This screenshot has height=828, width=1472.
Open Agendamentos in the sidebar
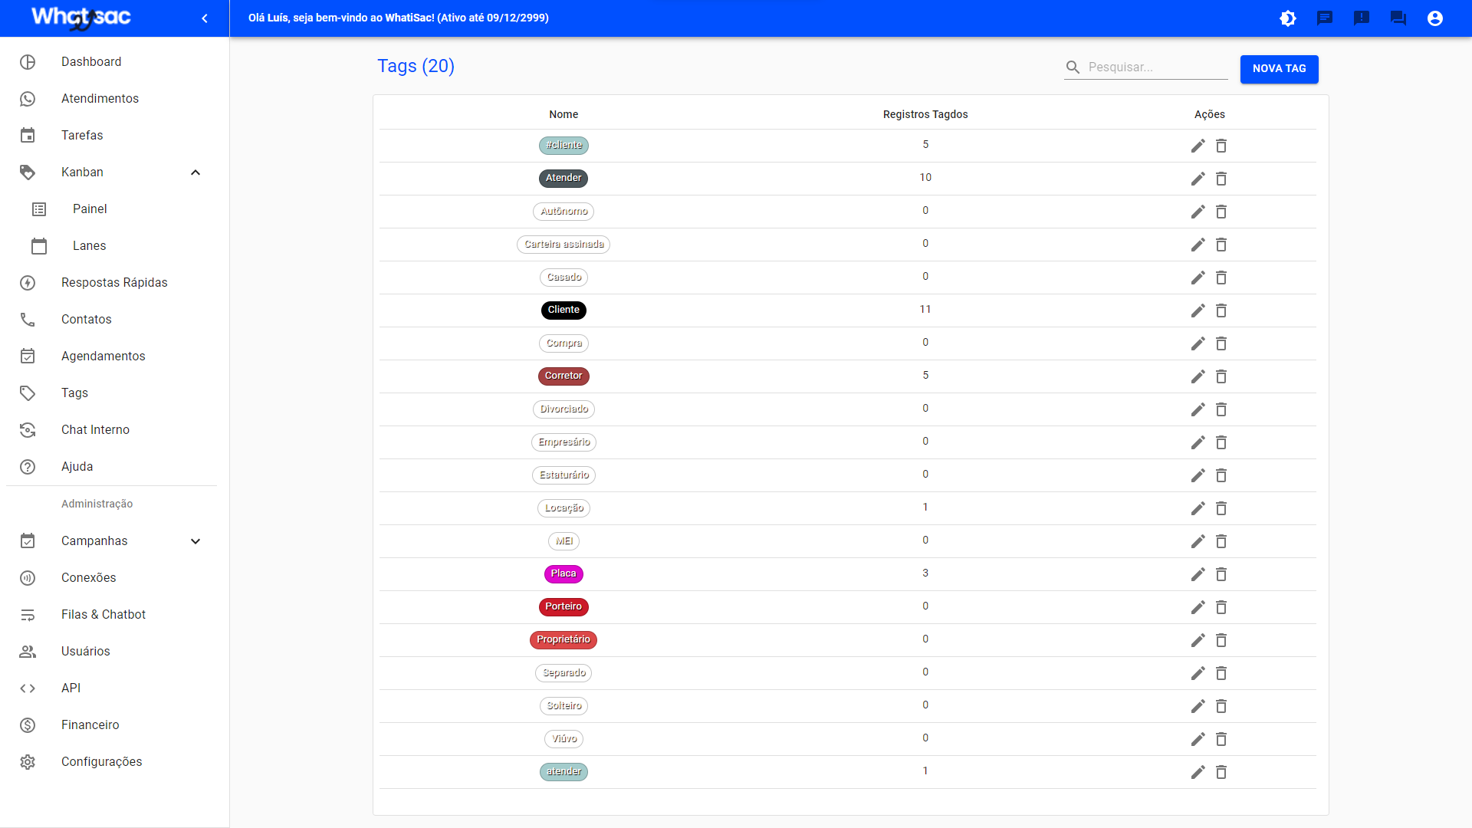pos(115,356)
